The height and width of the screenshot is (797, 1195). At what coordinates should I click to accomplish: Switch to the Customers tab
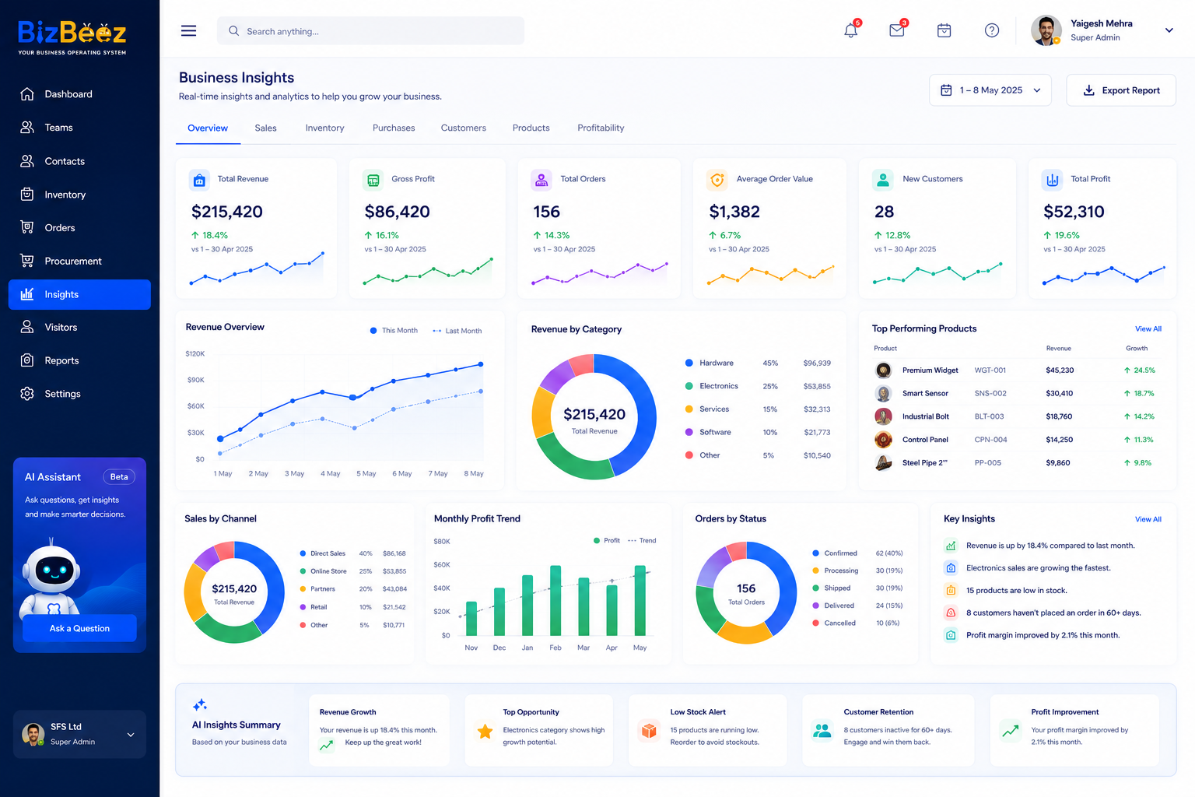[464, 128]
